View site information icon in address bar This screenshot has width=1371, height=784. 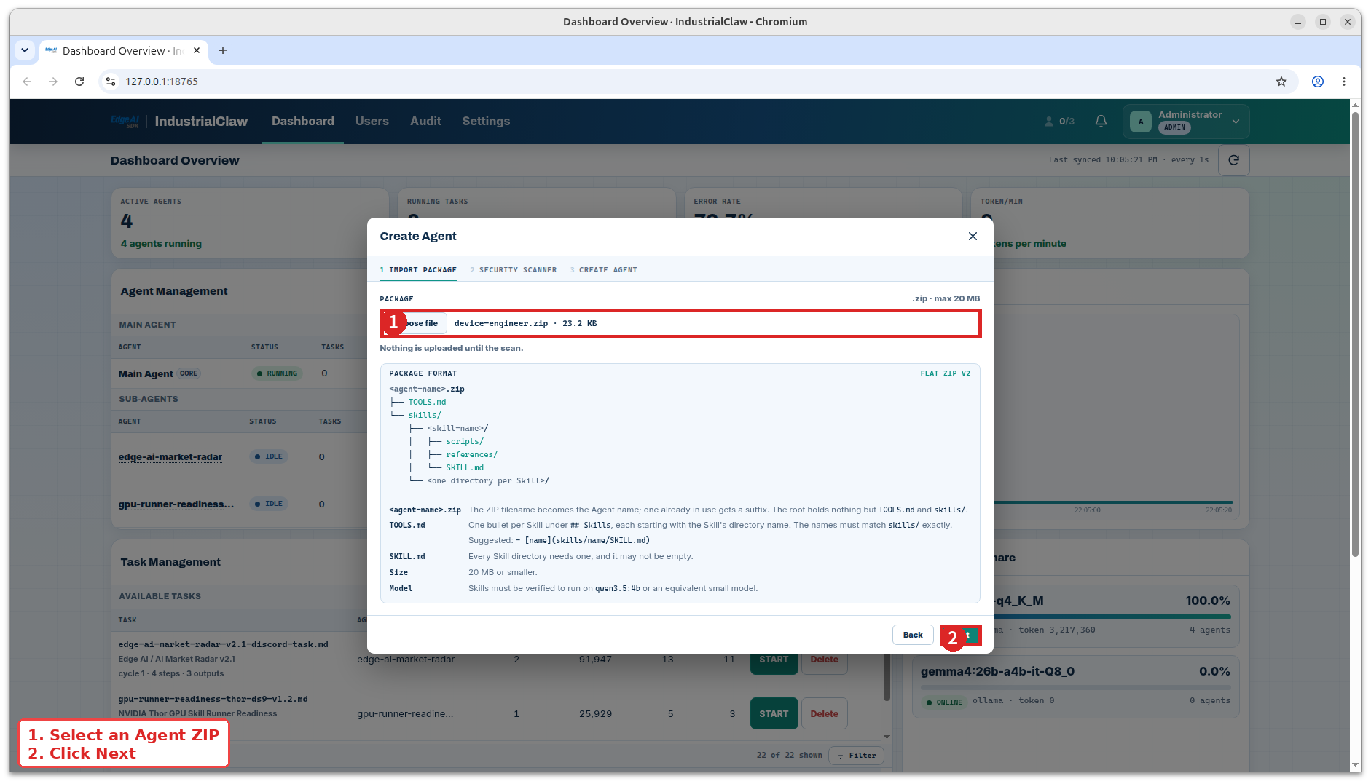point(111,82)
